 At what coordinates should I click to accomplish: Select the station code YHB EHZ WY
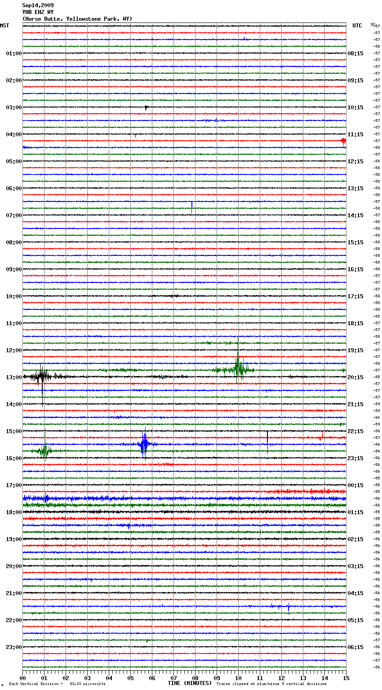coord(38,12)
